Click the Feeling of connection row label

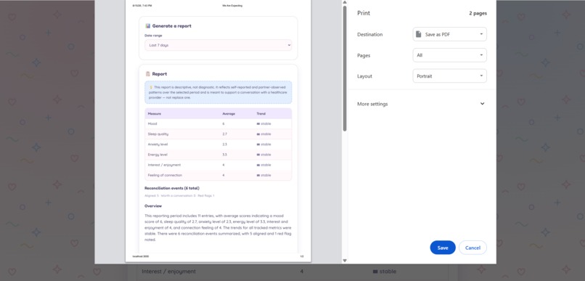[165, 175]
